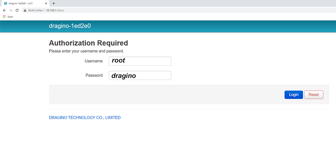
Task: Close the dragino-1ed2e0 LuCI tab
Action: 46,3
